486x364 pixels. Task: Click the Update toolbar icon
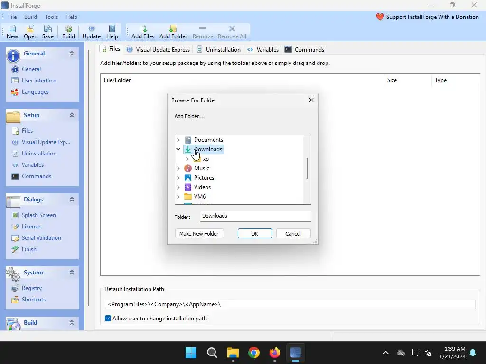[x=92, y=32]
